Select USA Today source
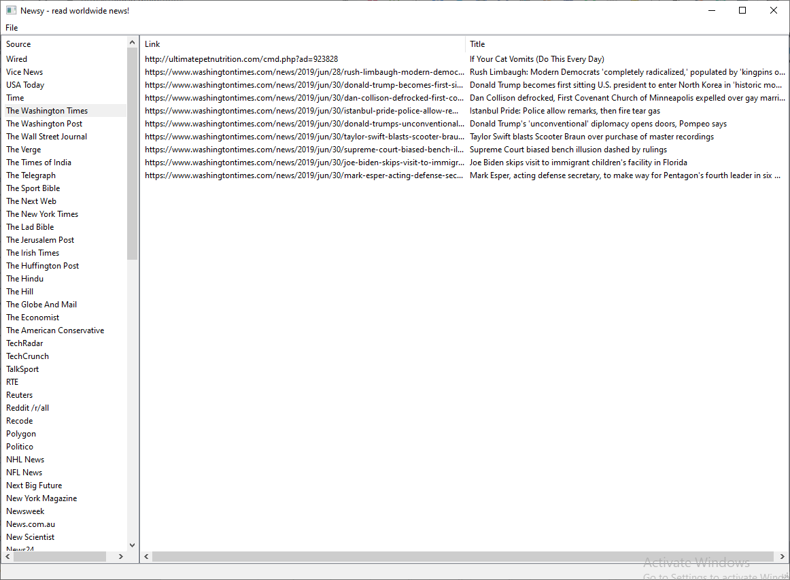 [25, 85]
